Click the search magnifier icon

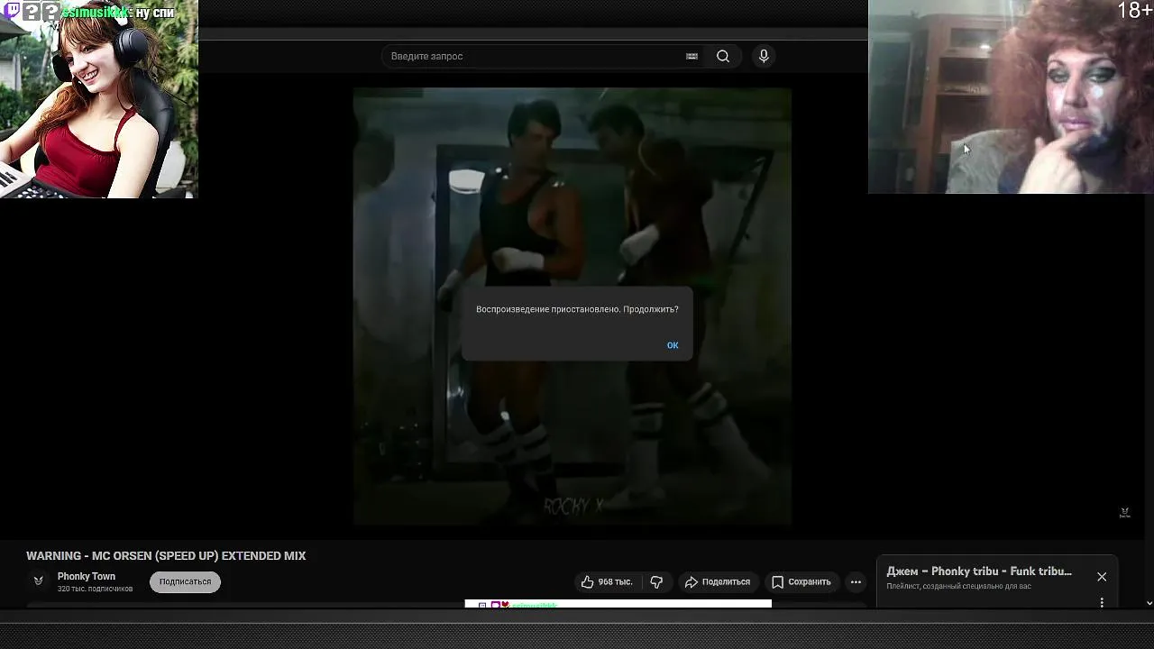pos(723,56)
